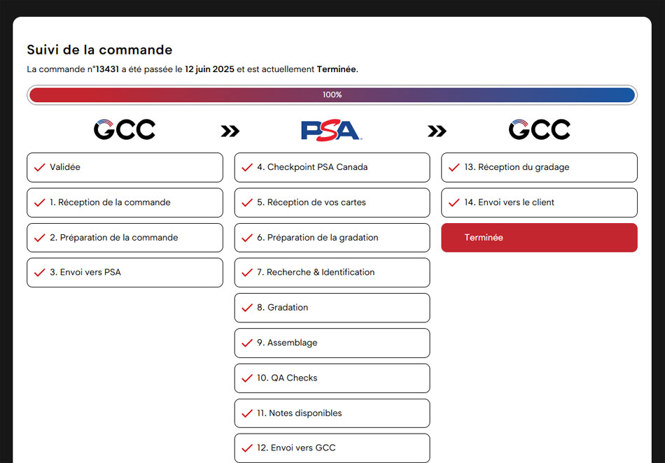Expand the 11. Notes disponibles step

(x=332, y=413)
